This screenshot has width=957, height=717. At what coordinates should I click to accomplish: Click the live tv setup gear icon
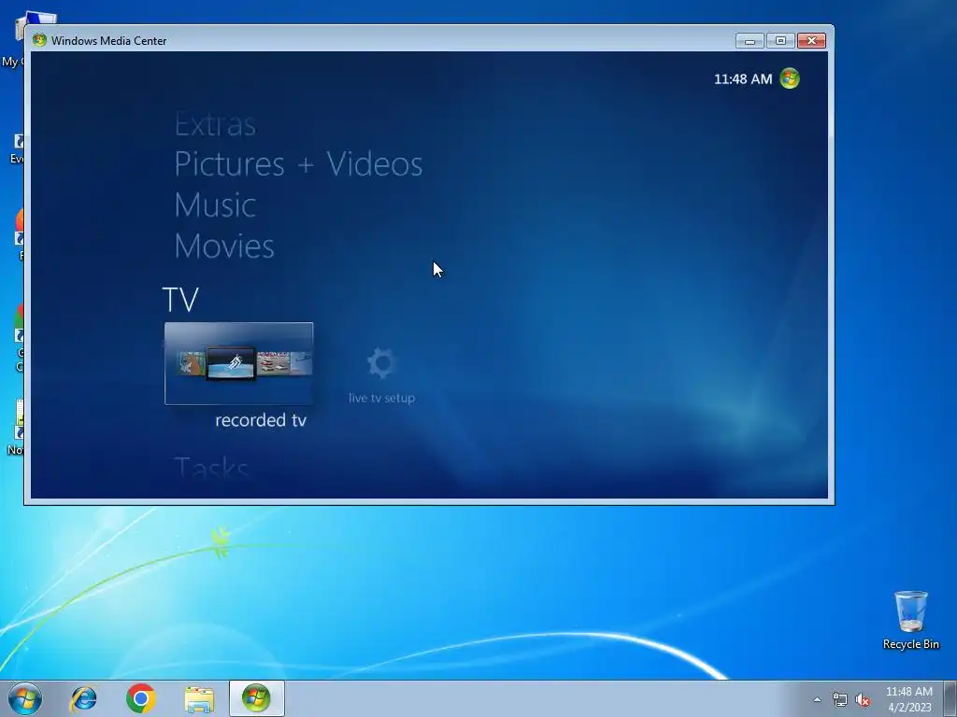(382, 363)
